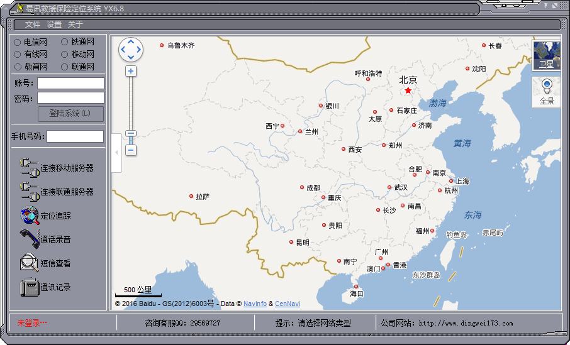Focus the 手机号码 input field
570x345 pixels.
point(75,136)
